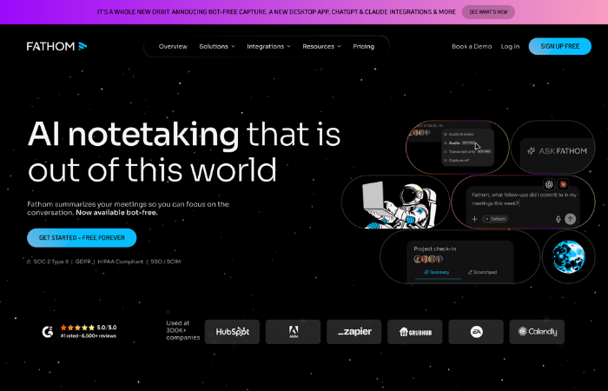This screenshot has height=391, width=608.
Task: Click the send arrow in chat box
Action: point(570,219)
